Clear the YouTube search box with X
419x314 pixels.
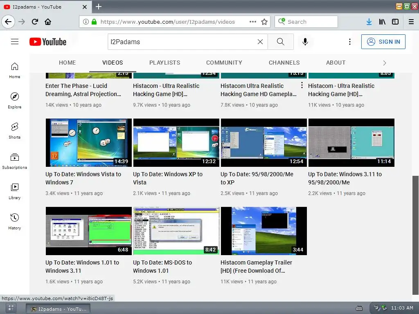click(260, 42)
